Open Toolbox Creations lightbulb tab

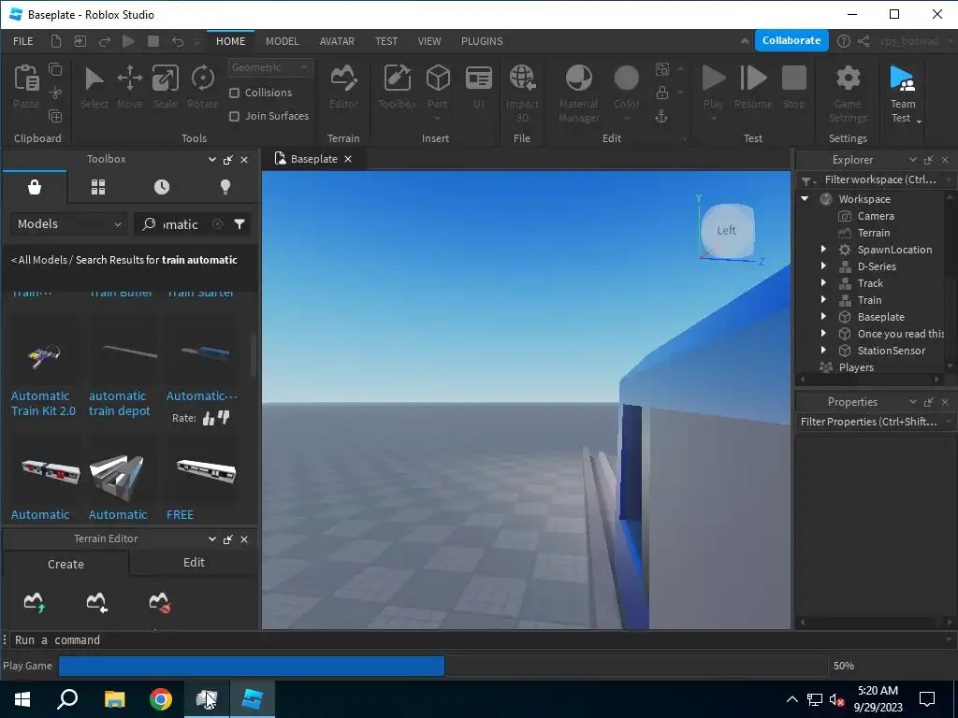(225, 187)
